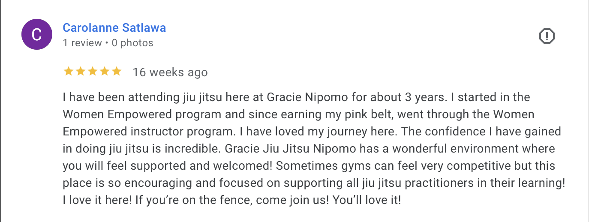Click the "You'll love it!" closing sentence
This screenshot has height=222, width=589.
coord(367,200)
